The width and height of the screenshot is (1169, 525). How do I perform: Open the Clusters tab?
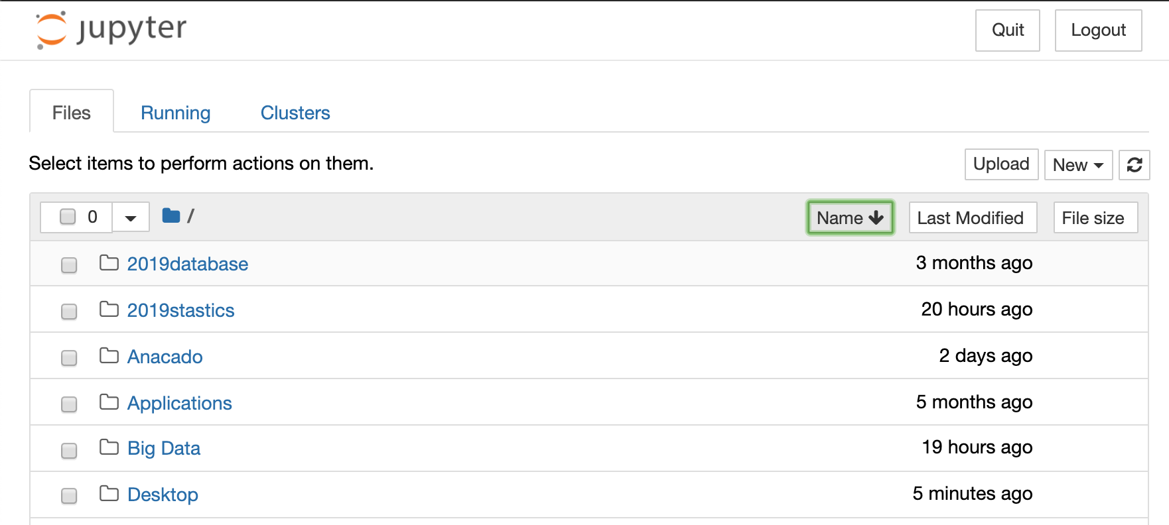(x=295, y=113)
